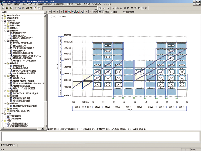Click the Print icon
Screen dimensions: 201x151
(x=27, y=8)
